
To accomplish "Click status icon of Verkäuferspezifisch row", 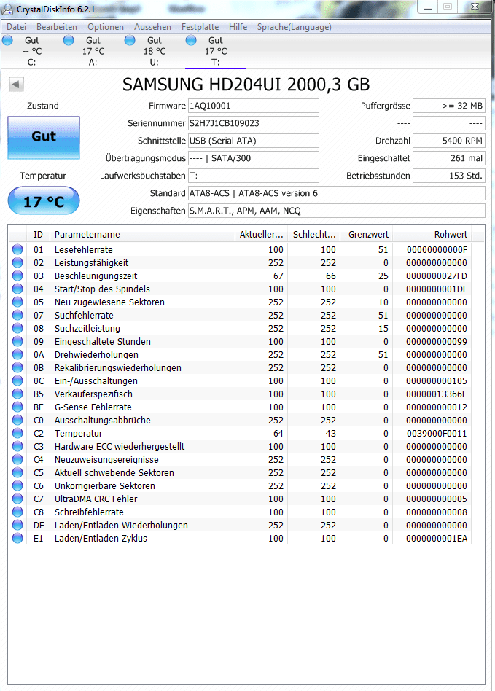I will (x=17, y=394).
